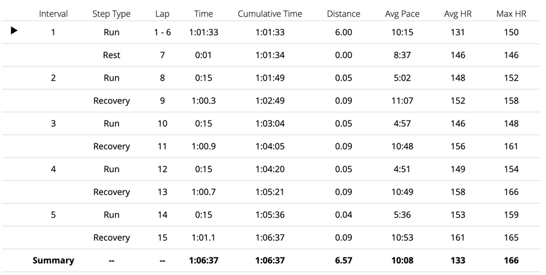Sort by the Cumulative Time header

coord(270,14)
